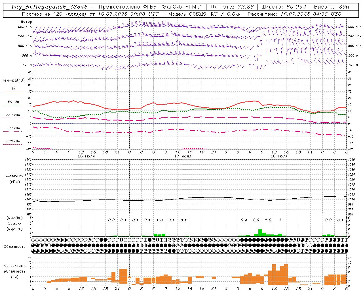This screenshot has width=363, height=291.
Task: Click the Конвективн. облачность label
Action: pyautogui.click(x=14, y=268)
